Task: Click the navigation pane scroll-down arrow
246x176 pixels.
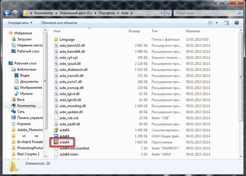Action: point(45,156)
